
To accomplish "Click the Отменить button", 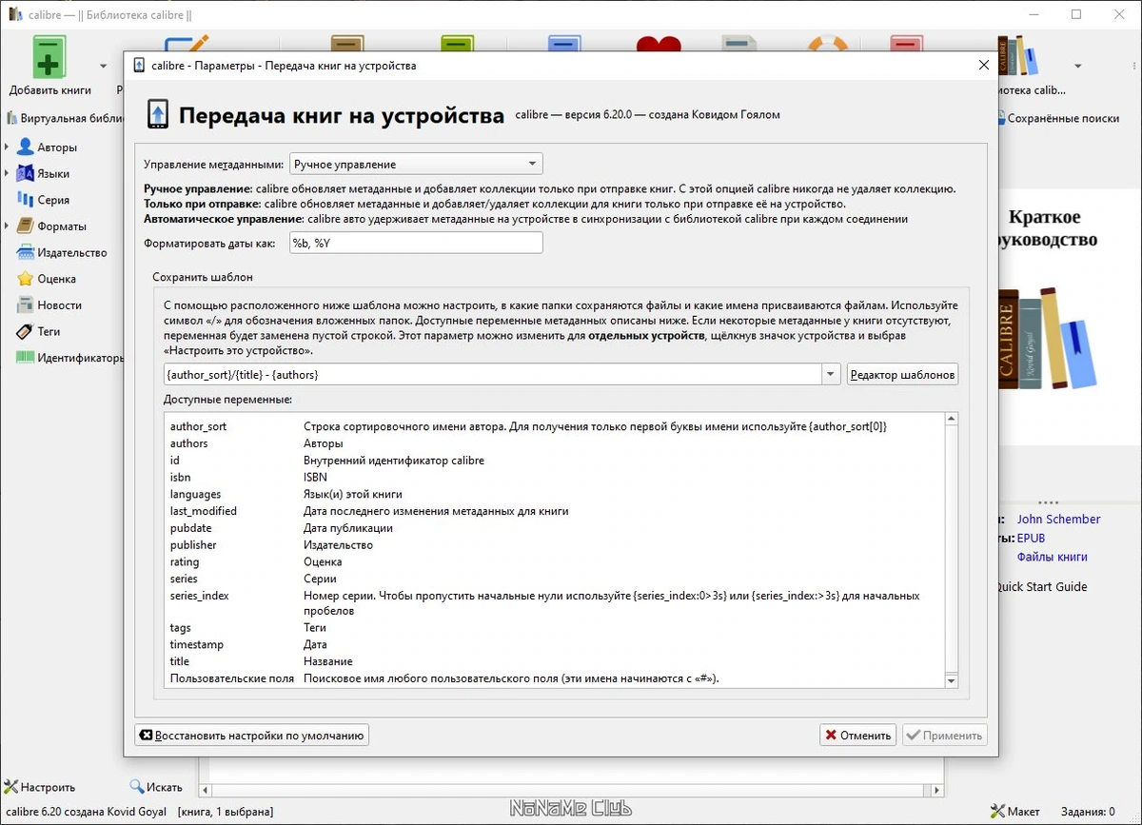I will pyautogui.click(x=857, y=735).
